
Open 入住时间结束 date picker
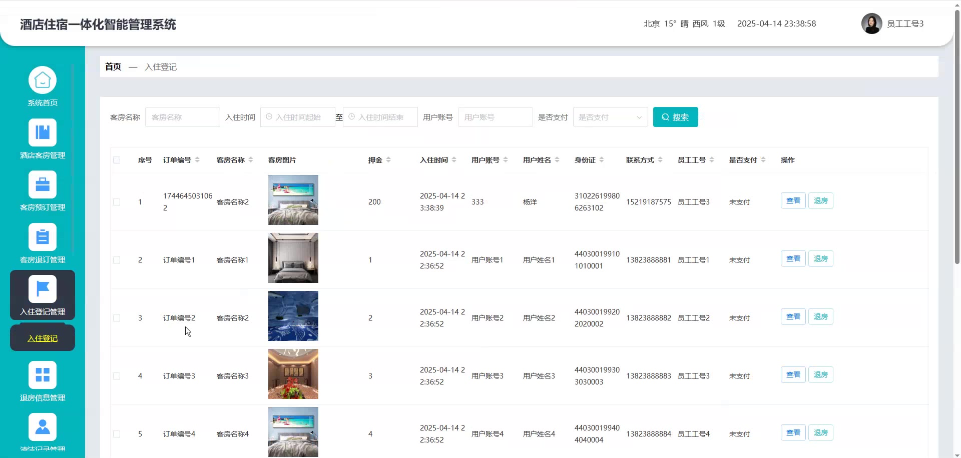pyautogui.click(x=380, y=117)
